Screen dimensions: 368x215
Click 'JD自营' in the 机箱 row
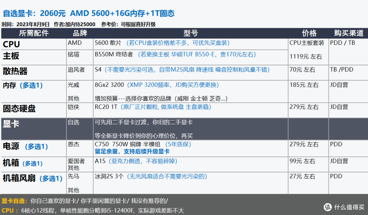point(339,161)
